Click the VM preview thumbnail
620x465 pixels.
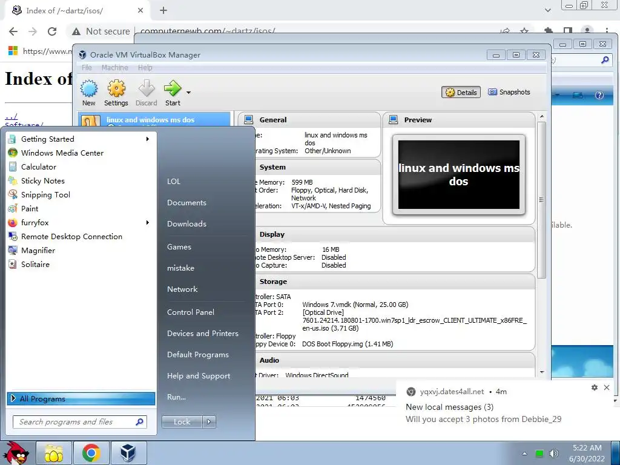pos(459,174)
